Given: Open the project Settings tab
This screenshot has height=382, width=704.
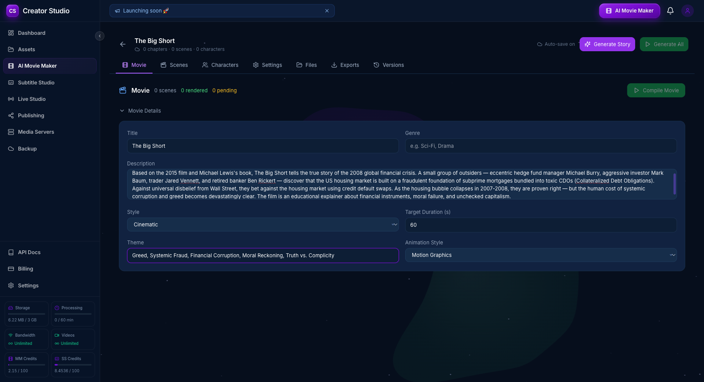Looking at the screenshot, I should click(267, 65).
